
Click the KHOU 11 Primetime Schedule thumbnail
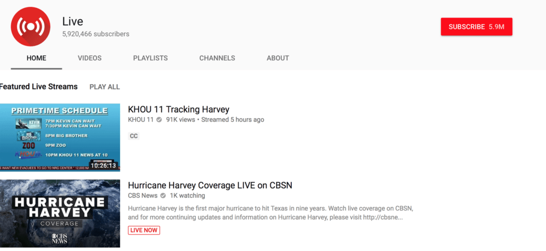pyautogui.click(x=59, y=136)
